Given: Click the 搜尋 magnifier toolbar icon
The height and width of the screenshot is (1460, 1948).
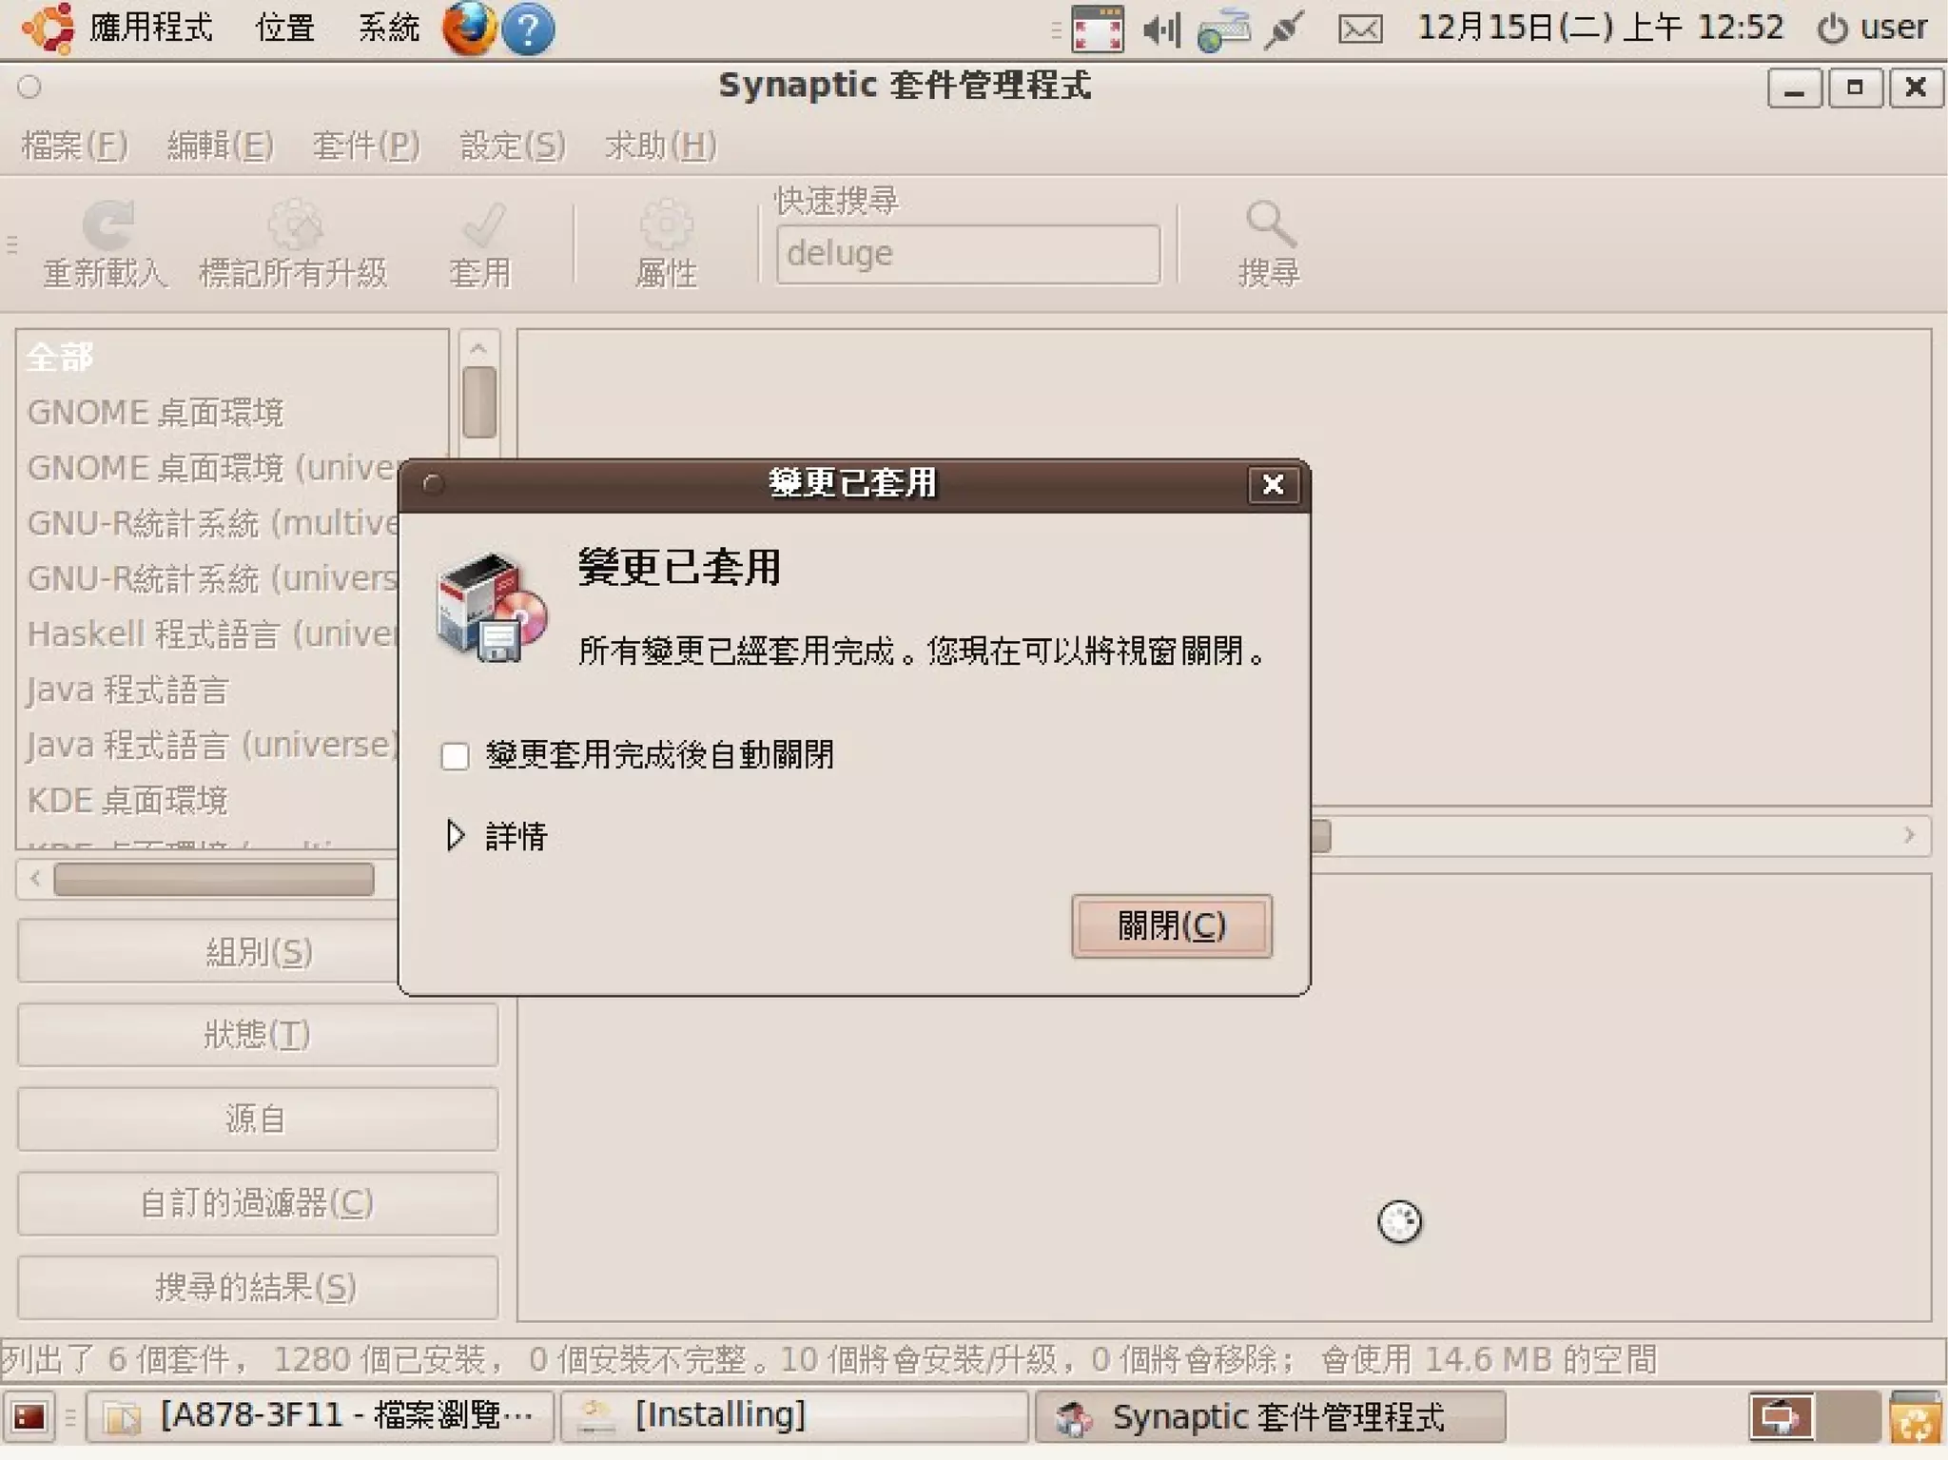Looking at the screenshot, I should click(1270, 244).
